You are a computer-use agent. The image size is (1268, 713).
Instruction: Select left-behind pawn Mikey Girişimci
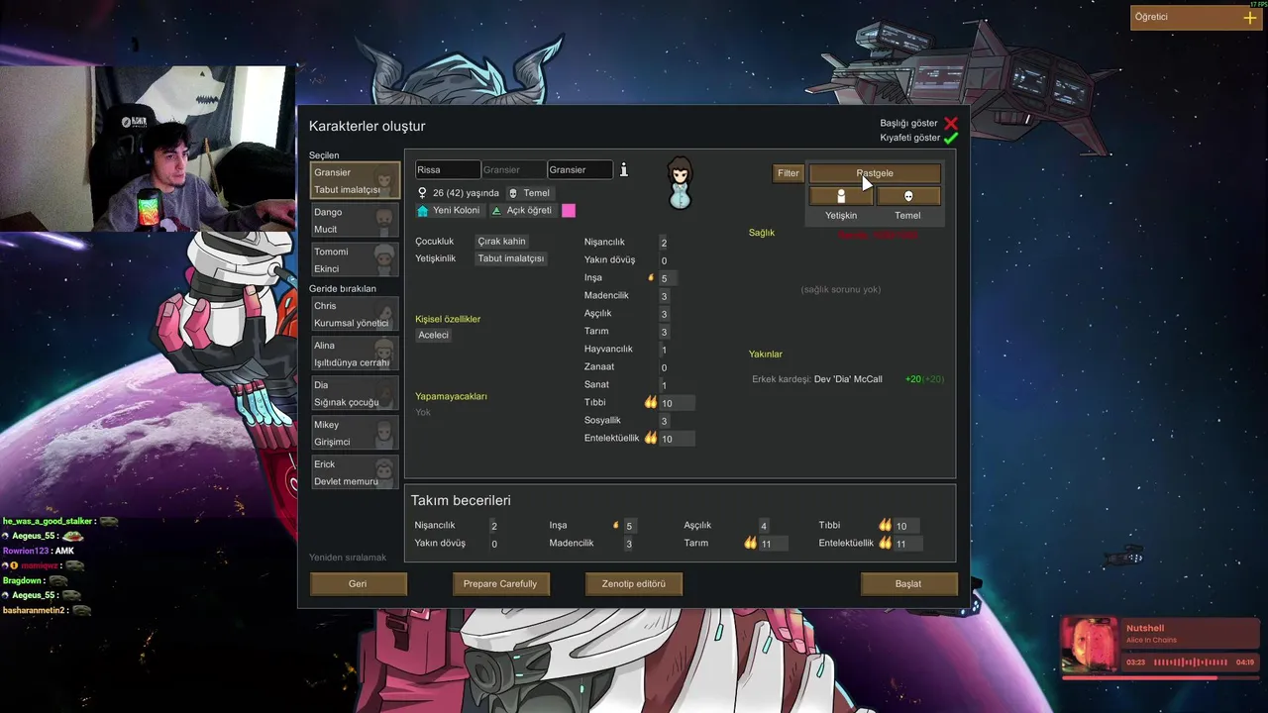(x=356, y=433)
